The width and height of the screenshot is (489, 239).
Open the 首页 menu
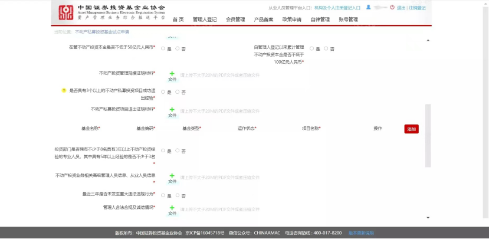(x=178, y=19)
